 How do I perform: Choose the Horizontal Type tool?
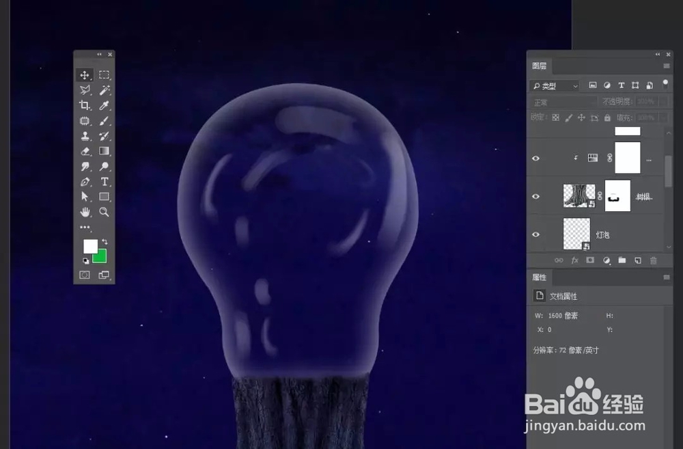point(104,182)
